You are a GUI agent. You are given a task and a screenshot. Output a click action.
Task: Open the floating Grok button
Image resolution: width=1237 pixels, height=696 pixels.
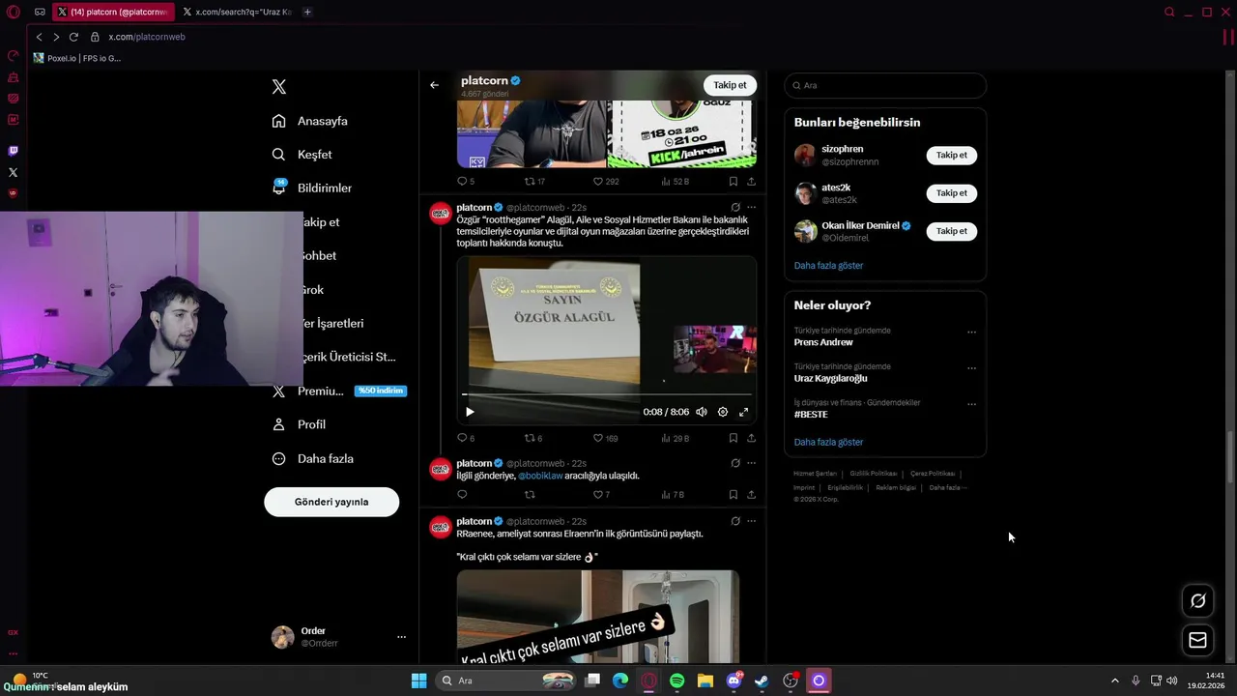tap(1197, 600)
